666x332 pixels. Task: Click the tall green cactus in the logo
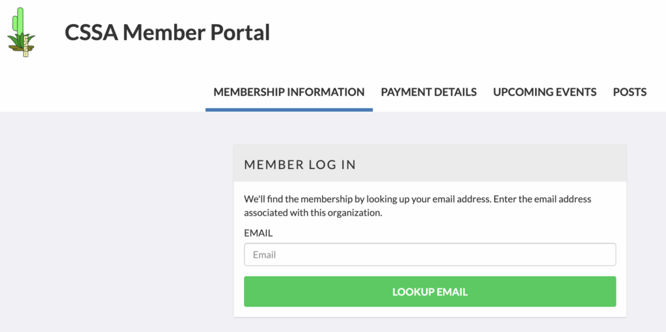point(20,19)
